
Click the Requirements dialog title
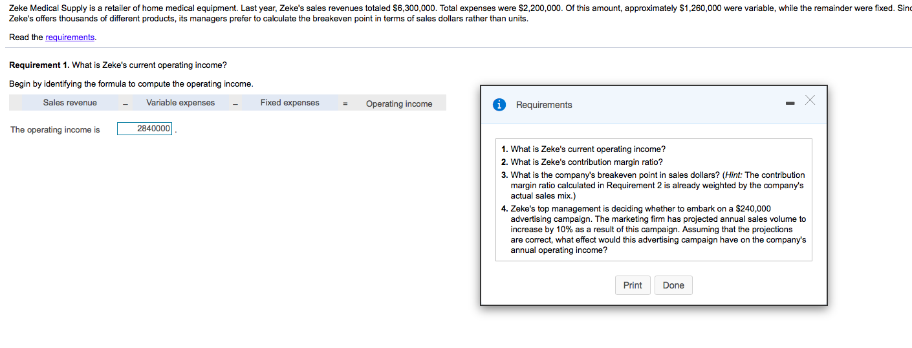point(544,105)
